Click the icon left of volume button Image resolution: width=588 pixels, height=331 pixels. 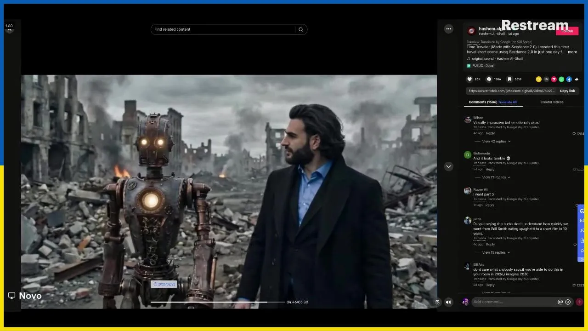click(437, 302)
